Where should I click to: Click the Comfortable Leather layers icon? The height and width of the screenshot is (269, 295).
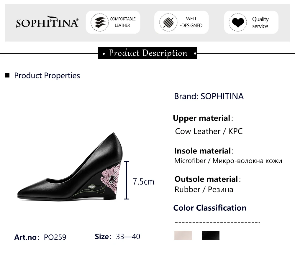tap(99, 22)
